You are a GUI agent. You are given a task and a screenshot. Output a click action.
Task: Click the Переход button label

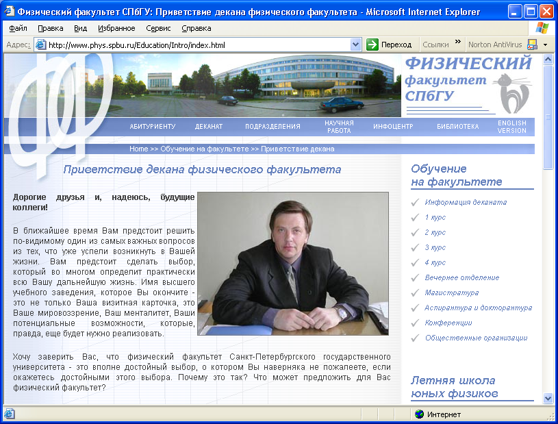pyautogui.click(x=396, y=45)
